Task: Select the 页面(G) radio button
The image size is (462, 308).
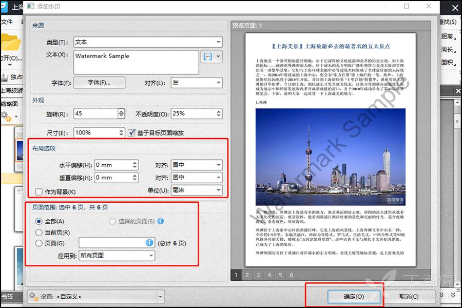Action: point(38,243)
